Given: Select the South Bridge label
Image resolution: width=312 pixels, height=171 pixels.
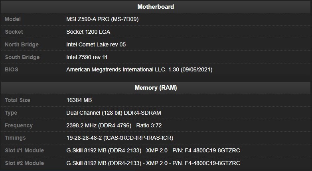Looking at the screenshot, I should pos(22,57).
